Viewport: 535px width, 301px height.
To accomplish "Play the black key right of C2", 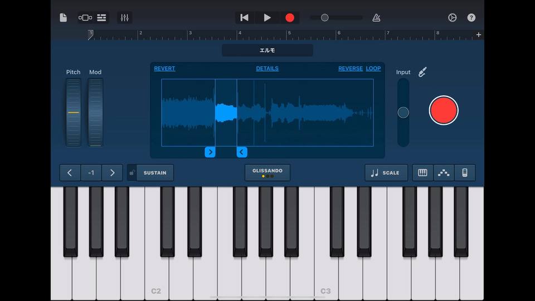I will coord(167,222).
